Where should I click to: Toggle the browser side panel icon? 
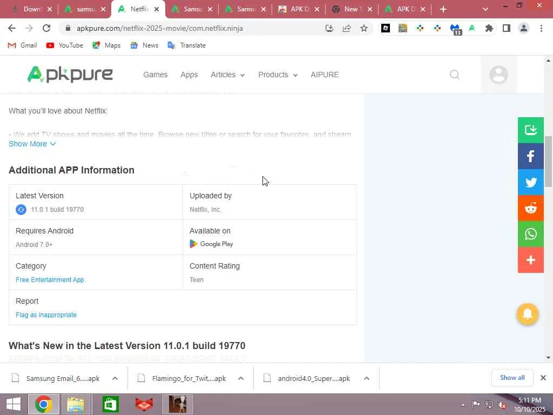[x=507, y=28]
